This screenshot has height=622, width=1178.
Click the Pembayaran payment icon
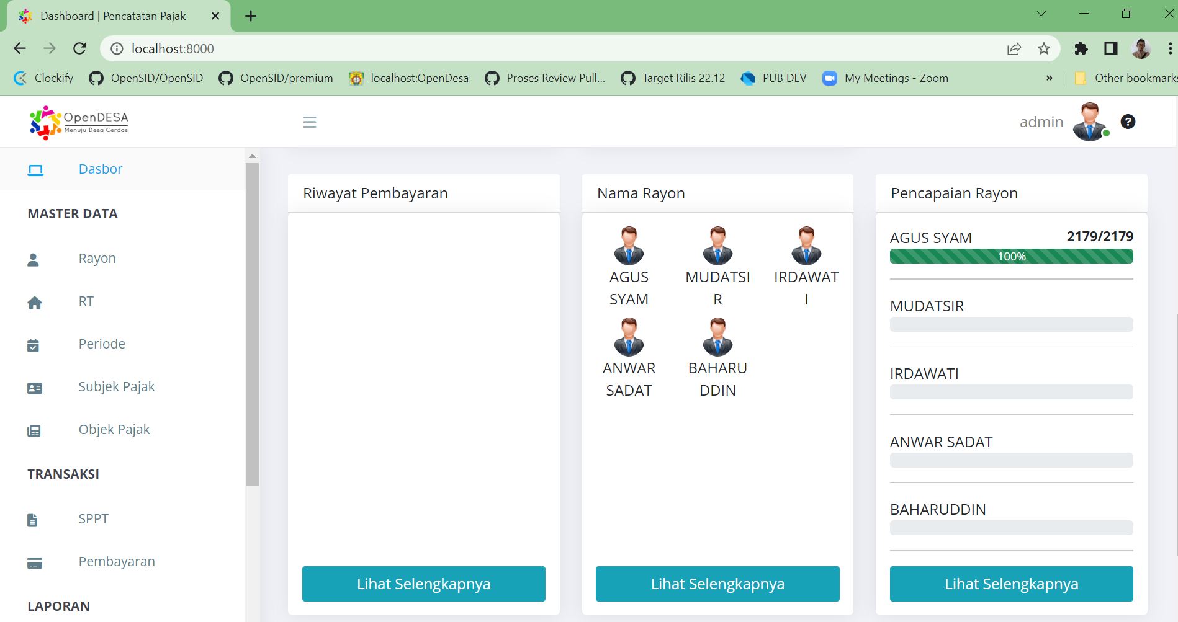tap(34, 563)
